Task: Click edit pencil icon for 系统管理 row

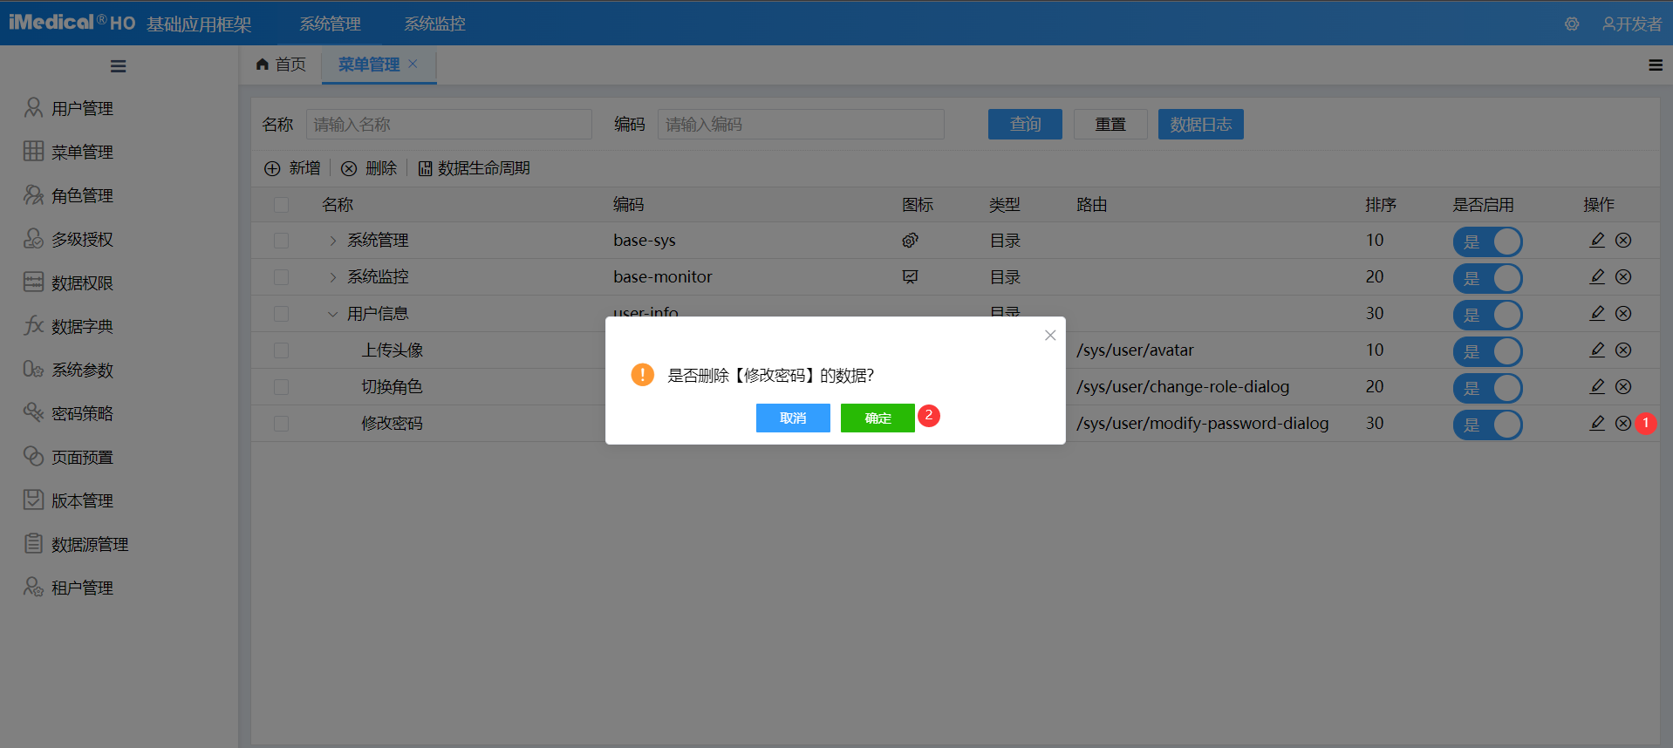Action: [x=1597, y=240]
